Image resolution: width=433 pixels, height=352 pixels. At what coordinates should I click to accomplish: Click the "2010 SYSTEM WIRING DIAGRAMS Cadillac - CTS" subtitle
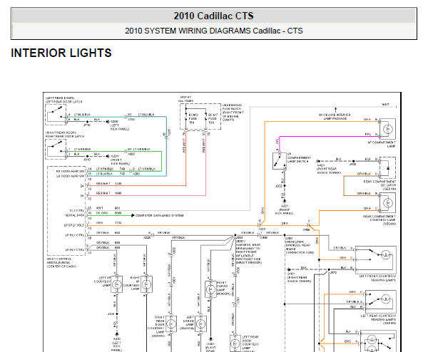tap(214, 31)
